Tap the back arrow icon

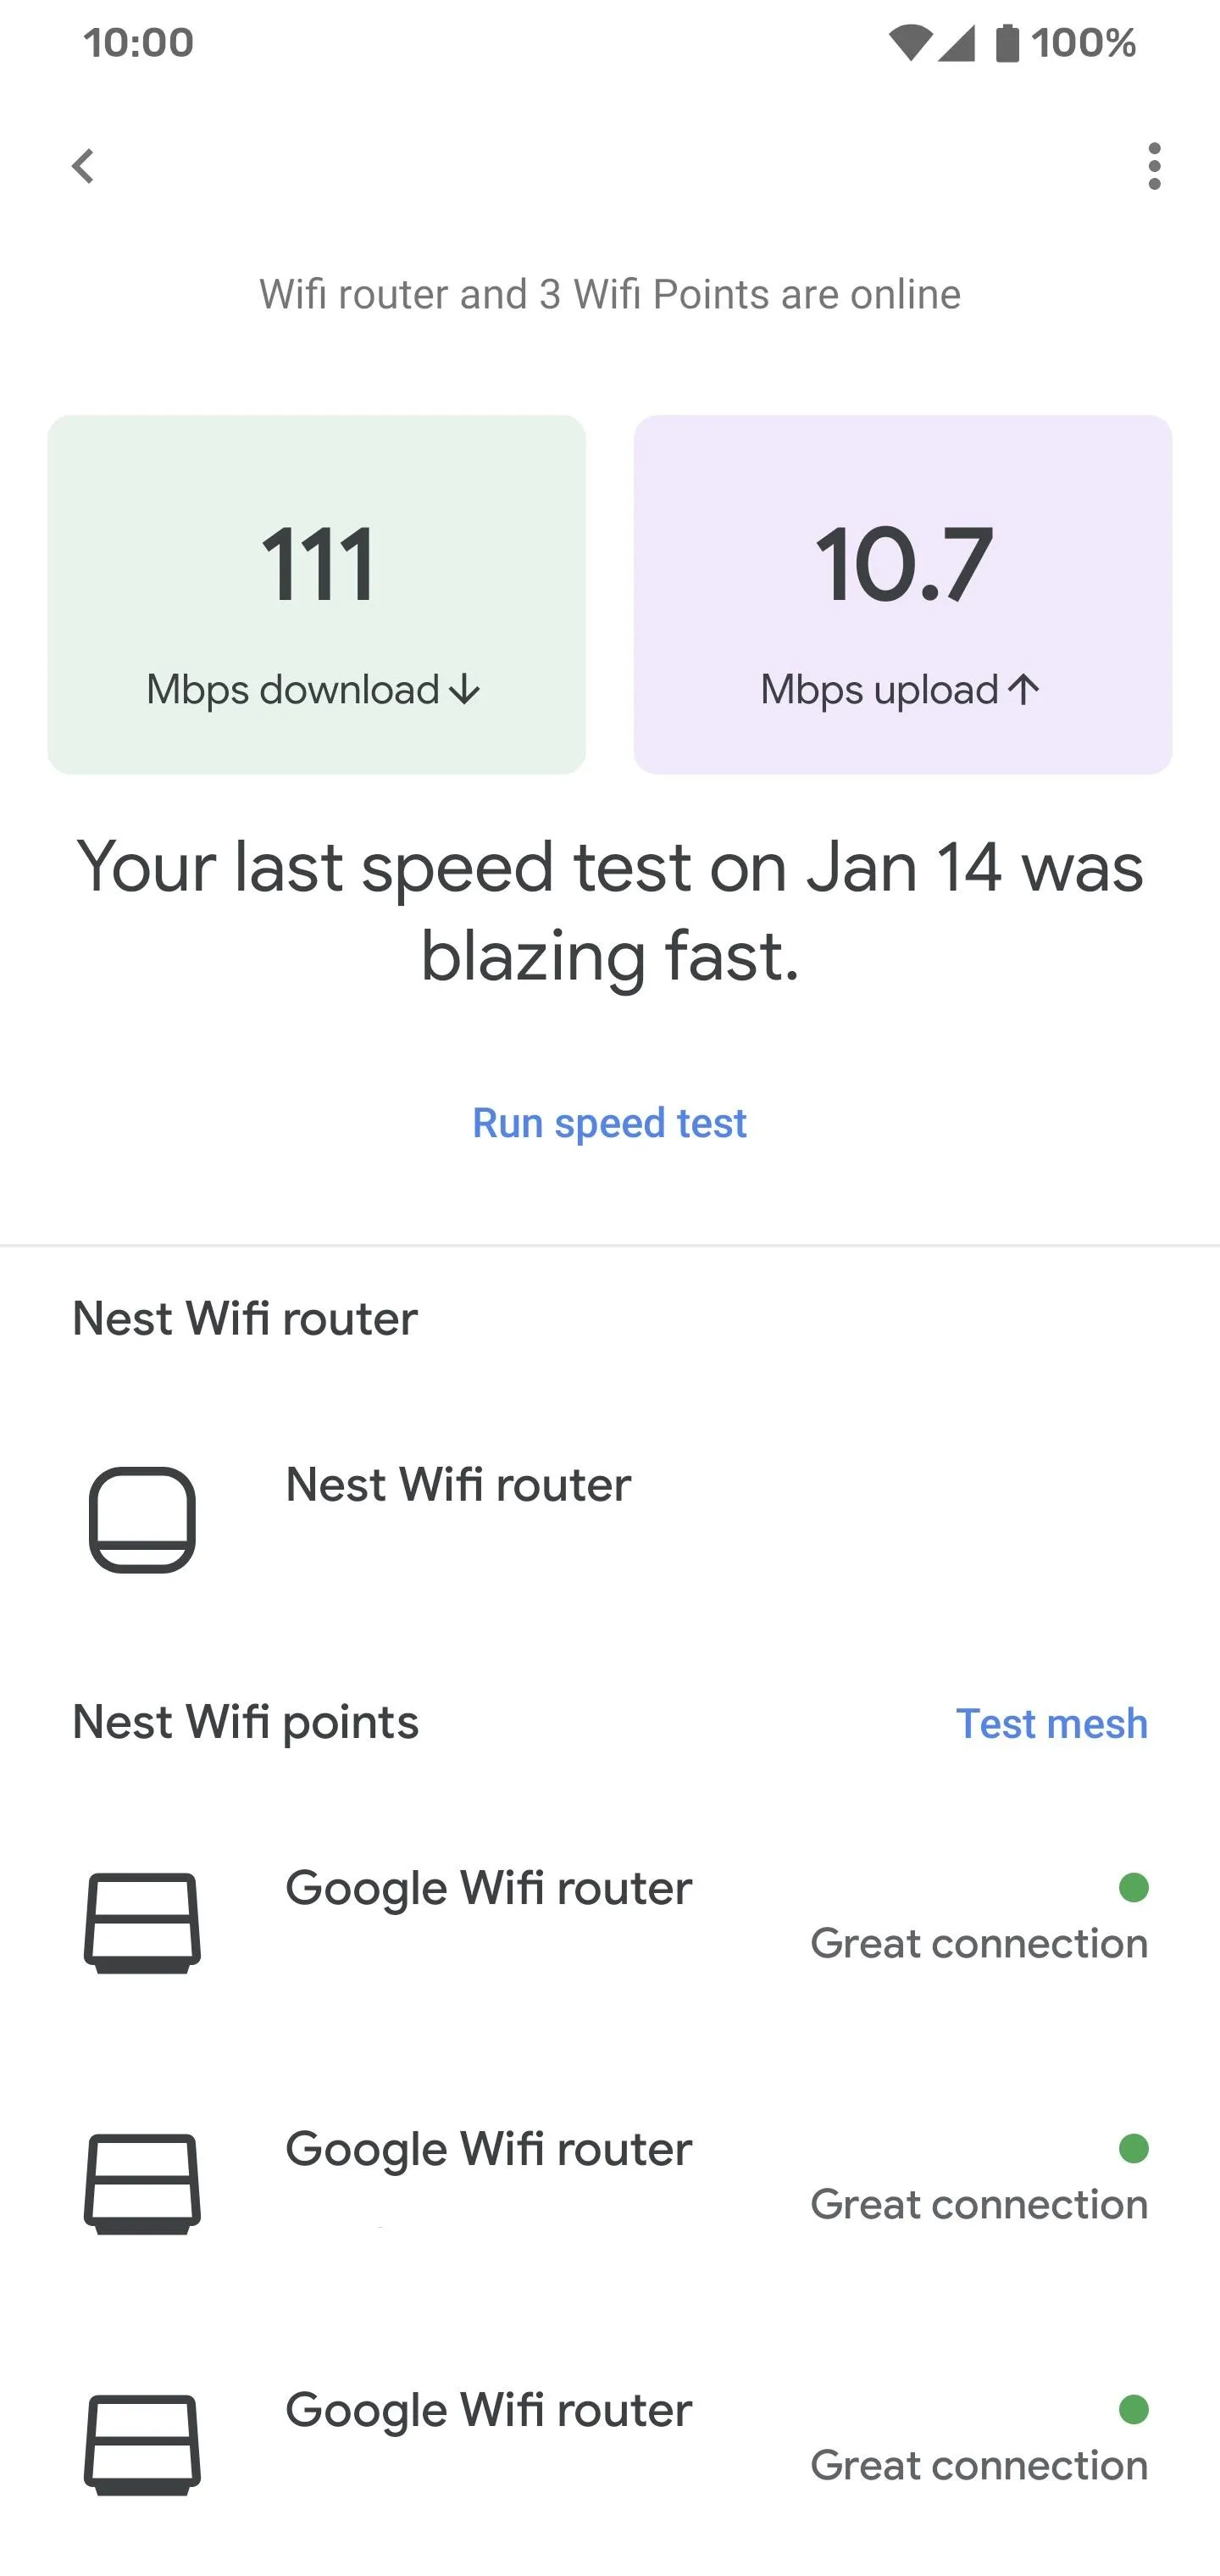point(83,166)
